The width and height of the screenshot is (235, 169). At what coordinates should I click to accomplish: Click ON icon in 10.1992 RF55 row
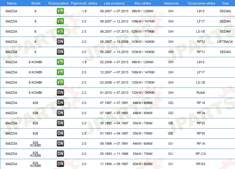60,123
